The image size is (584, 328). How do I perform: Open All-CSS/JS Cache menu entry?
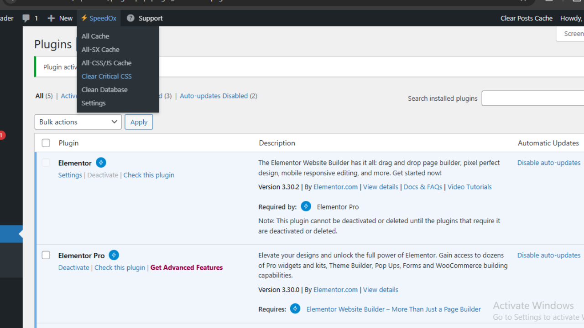(106, 63)
